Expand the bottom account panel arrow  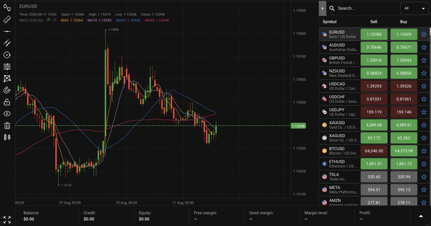421,216
